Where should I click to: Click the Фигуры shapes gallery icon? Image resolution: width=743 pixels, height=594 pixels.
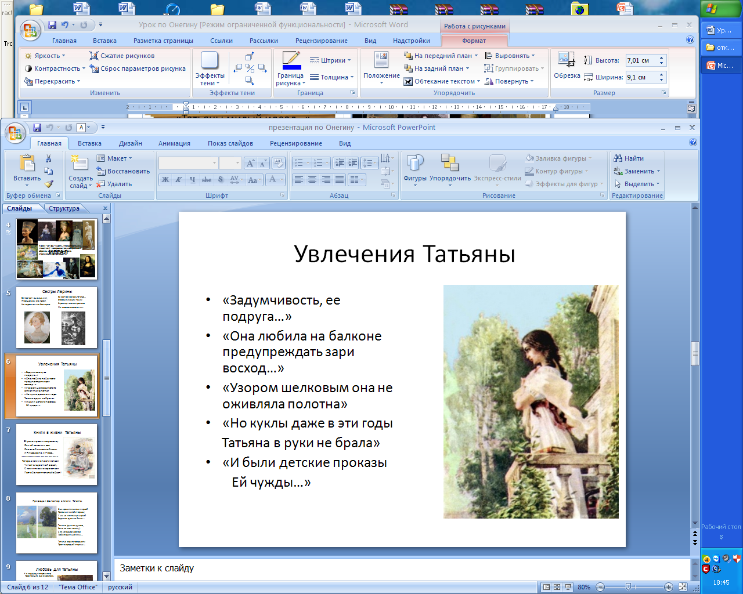(415, 163)
